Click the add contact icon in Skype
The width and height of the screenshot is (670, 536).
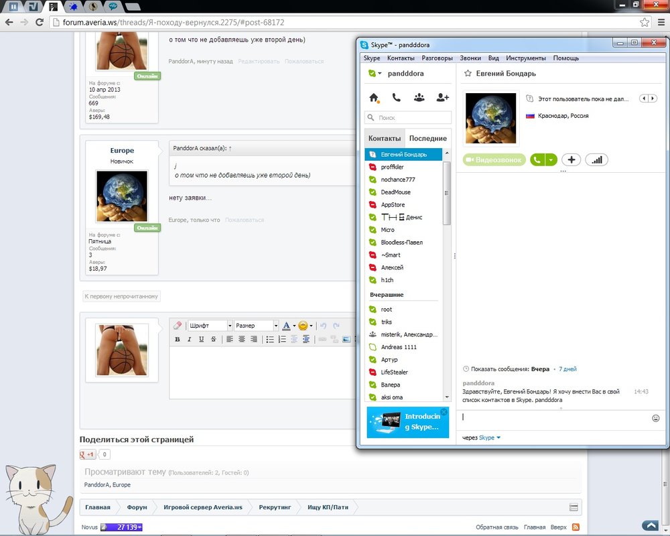[442, 98]
